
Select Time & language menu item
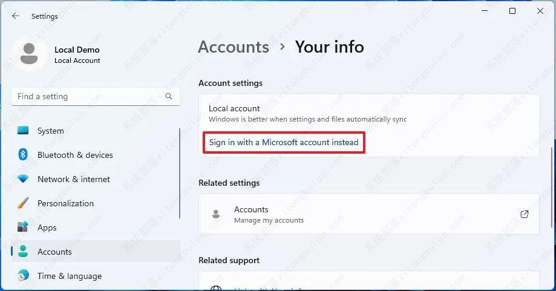pyautogui.click(x=70, y=276)
